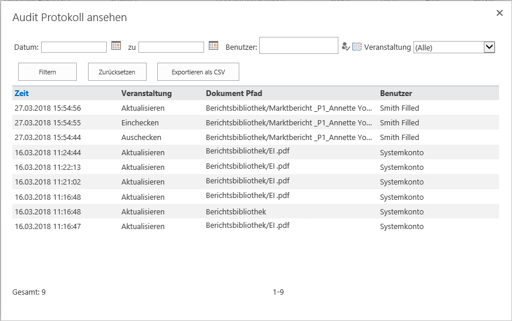This screenshot has height=321, width=512.
Task: Click Exportieren als CSV
Action: [x=198, y=72]
